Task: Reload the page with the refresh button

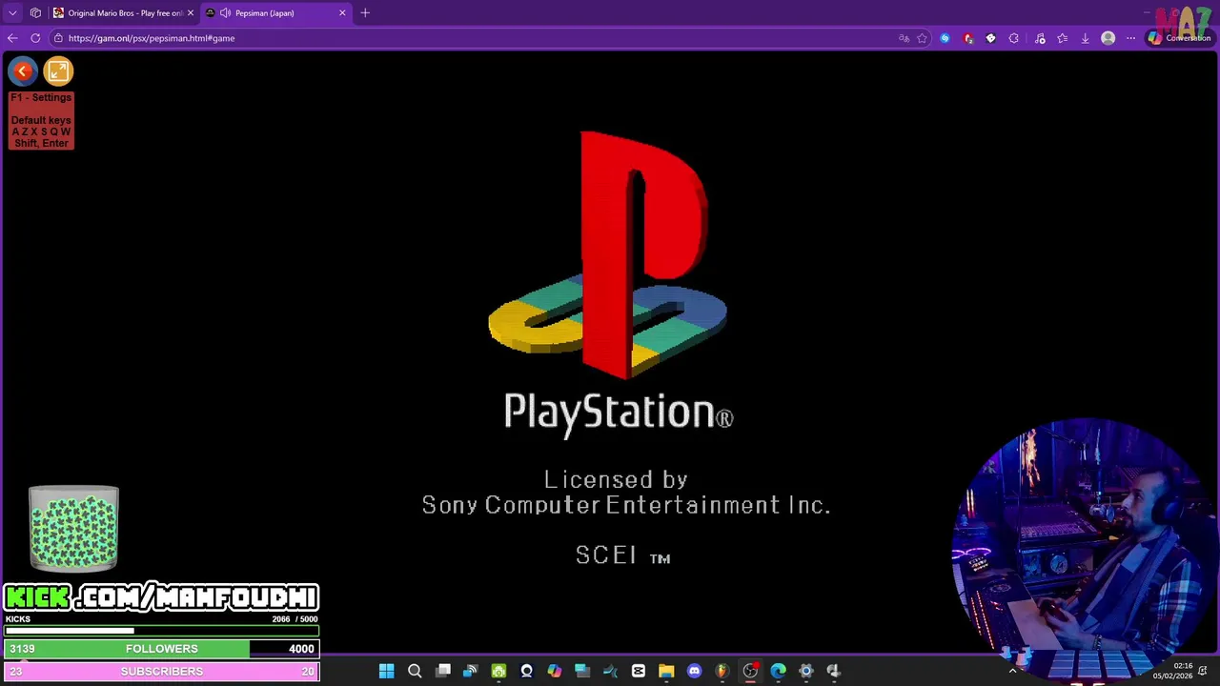Action: tap(35, 38)
